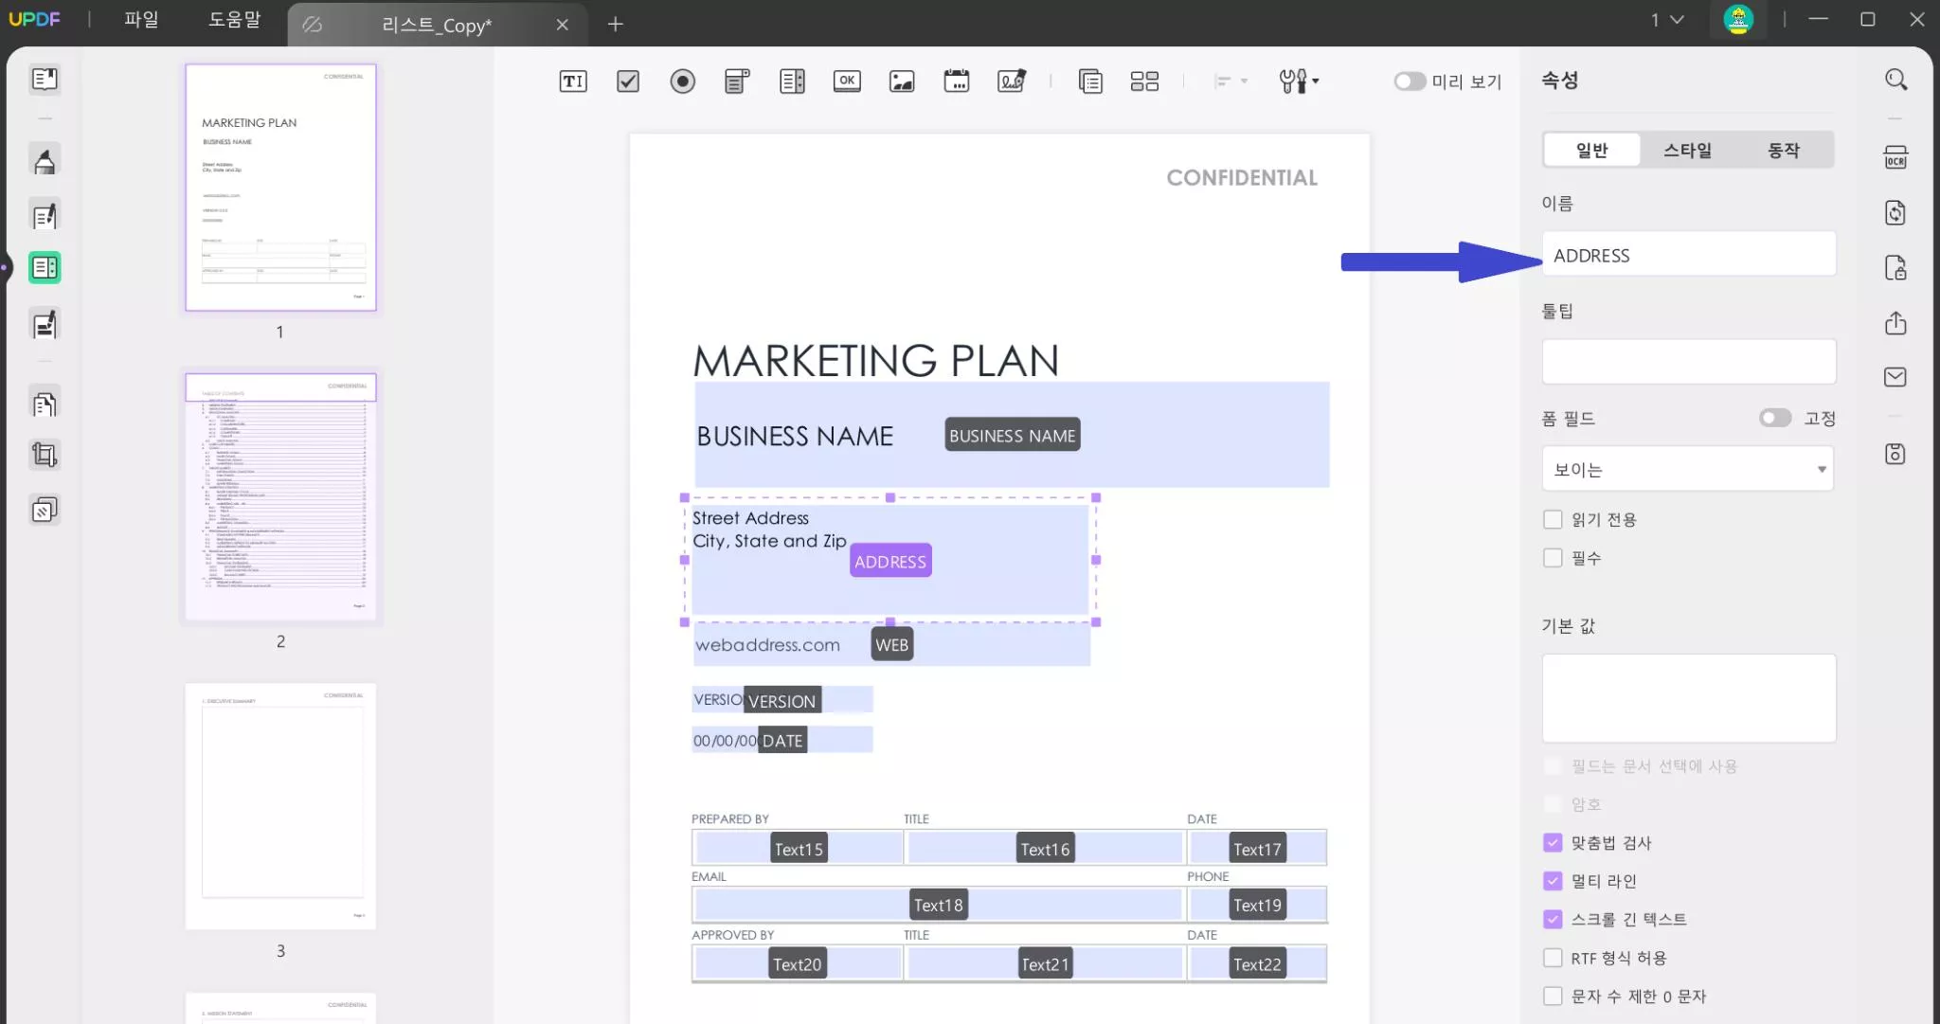Image resolution: width=1940 pixels, height=1024 pixels.
Task: Click the 이름 field containing ADDRESS
Action: point(1688,255)
